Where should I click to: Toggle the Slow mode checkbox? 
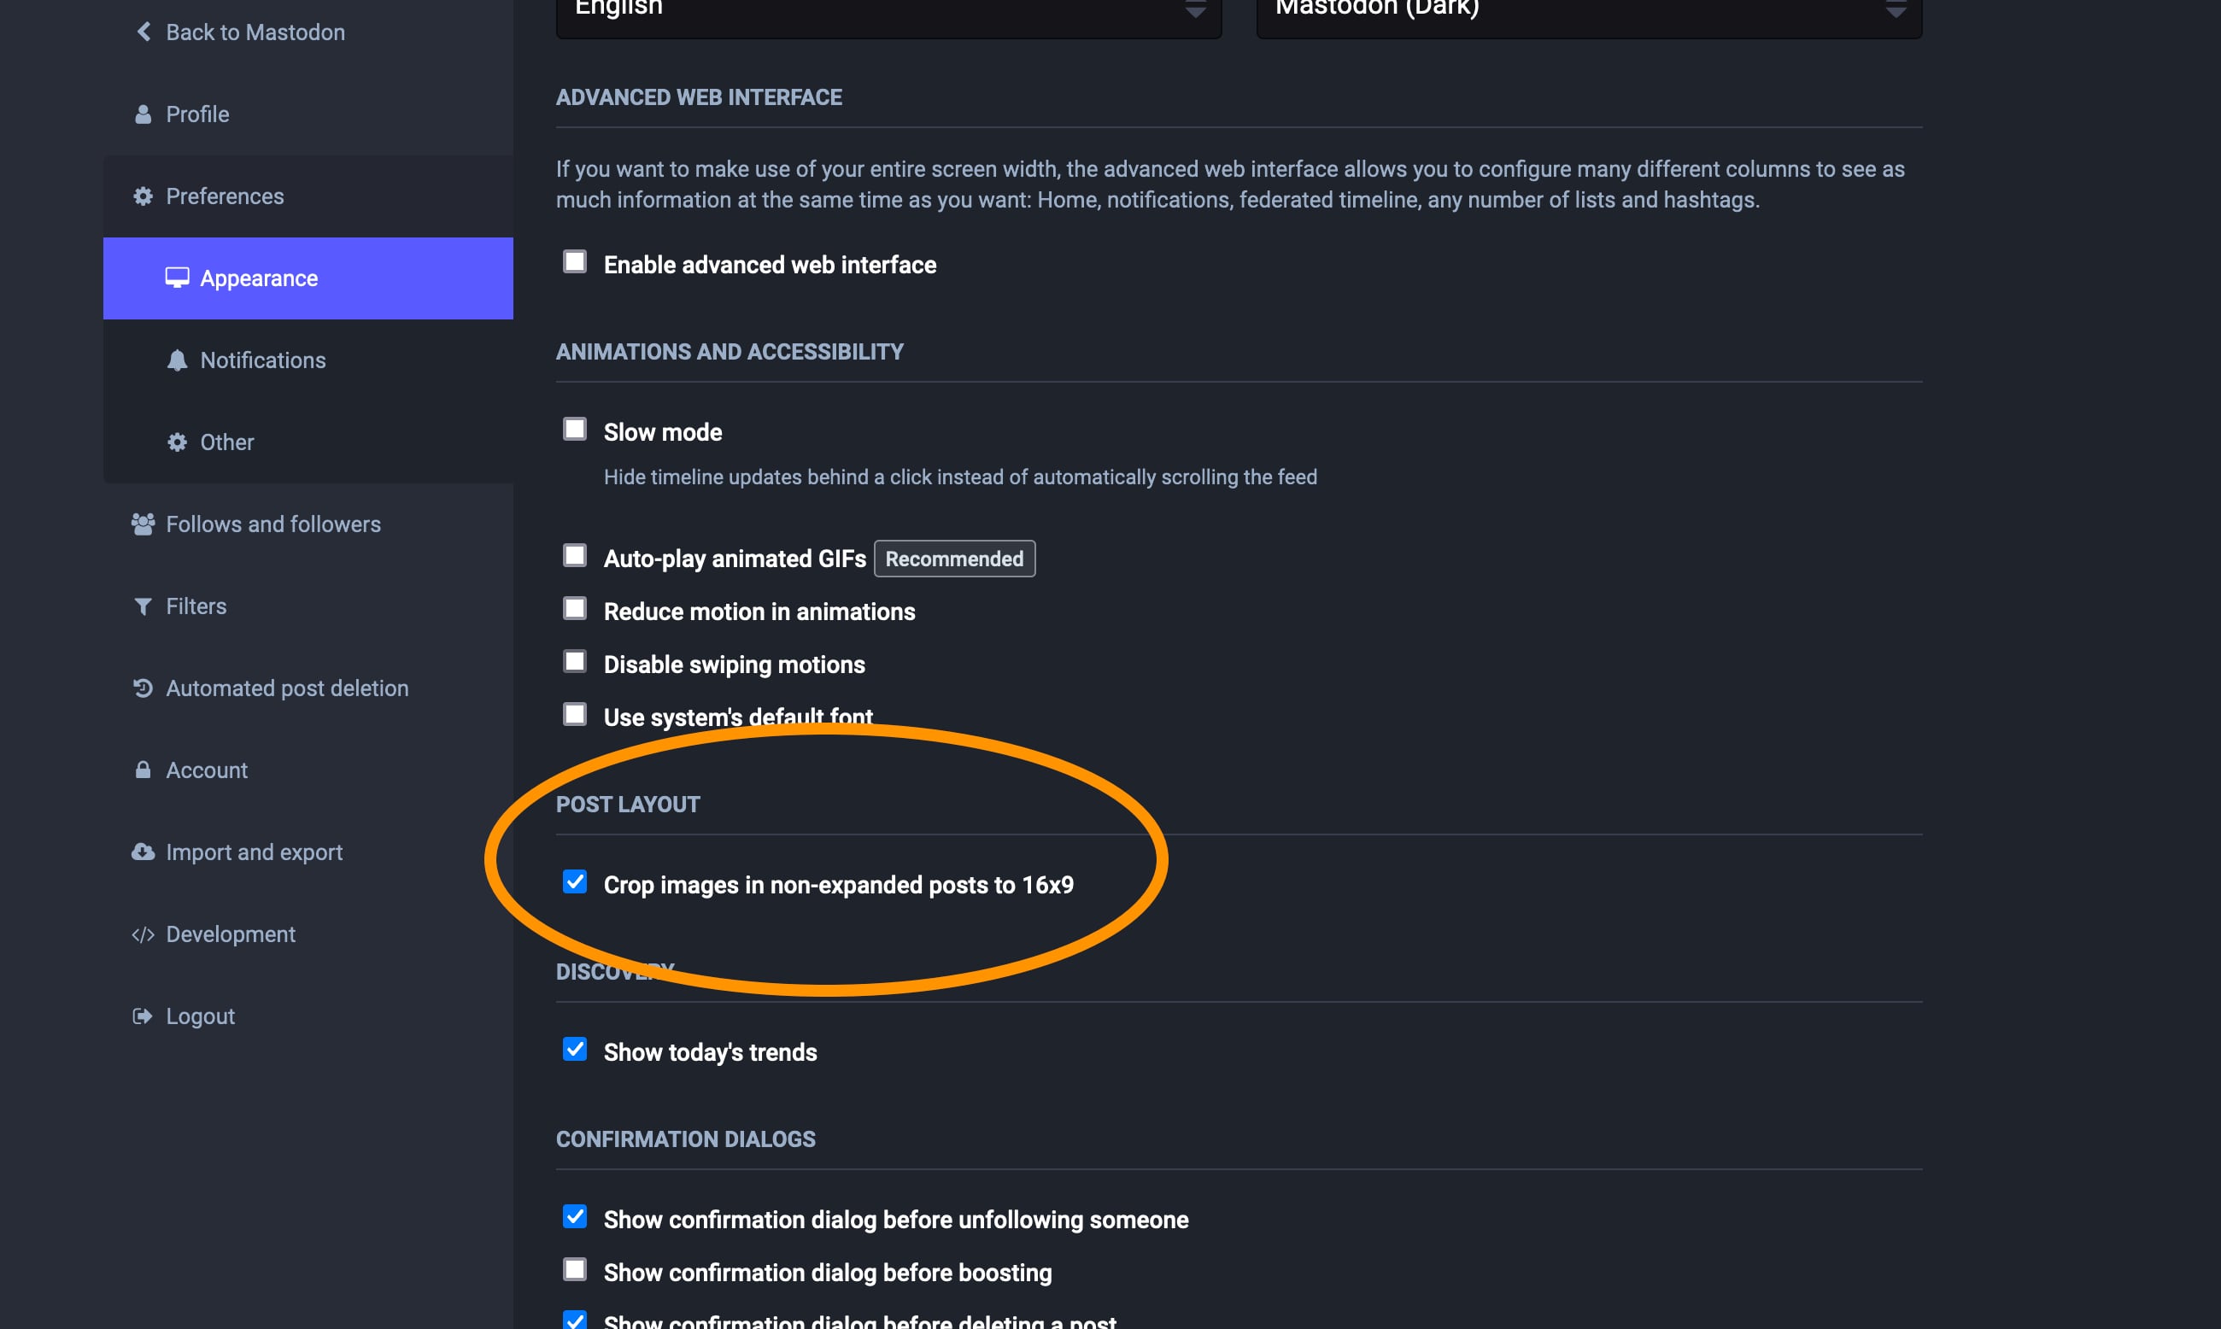[575, 429]
